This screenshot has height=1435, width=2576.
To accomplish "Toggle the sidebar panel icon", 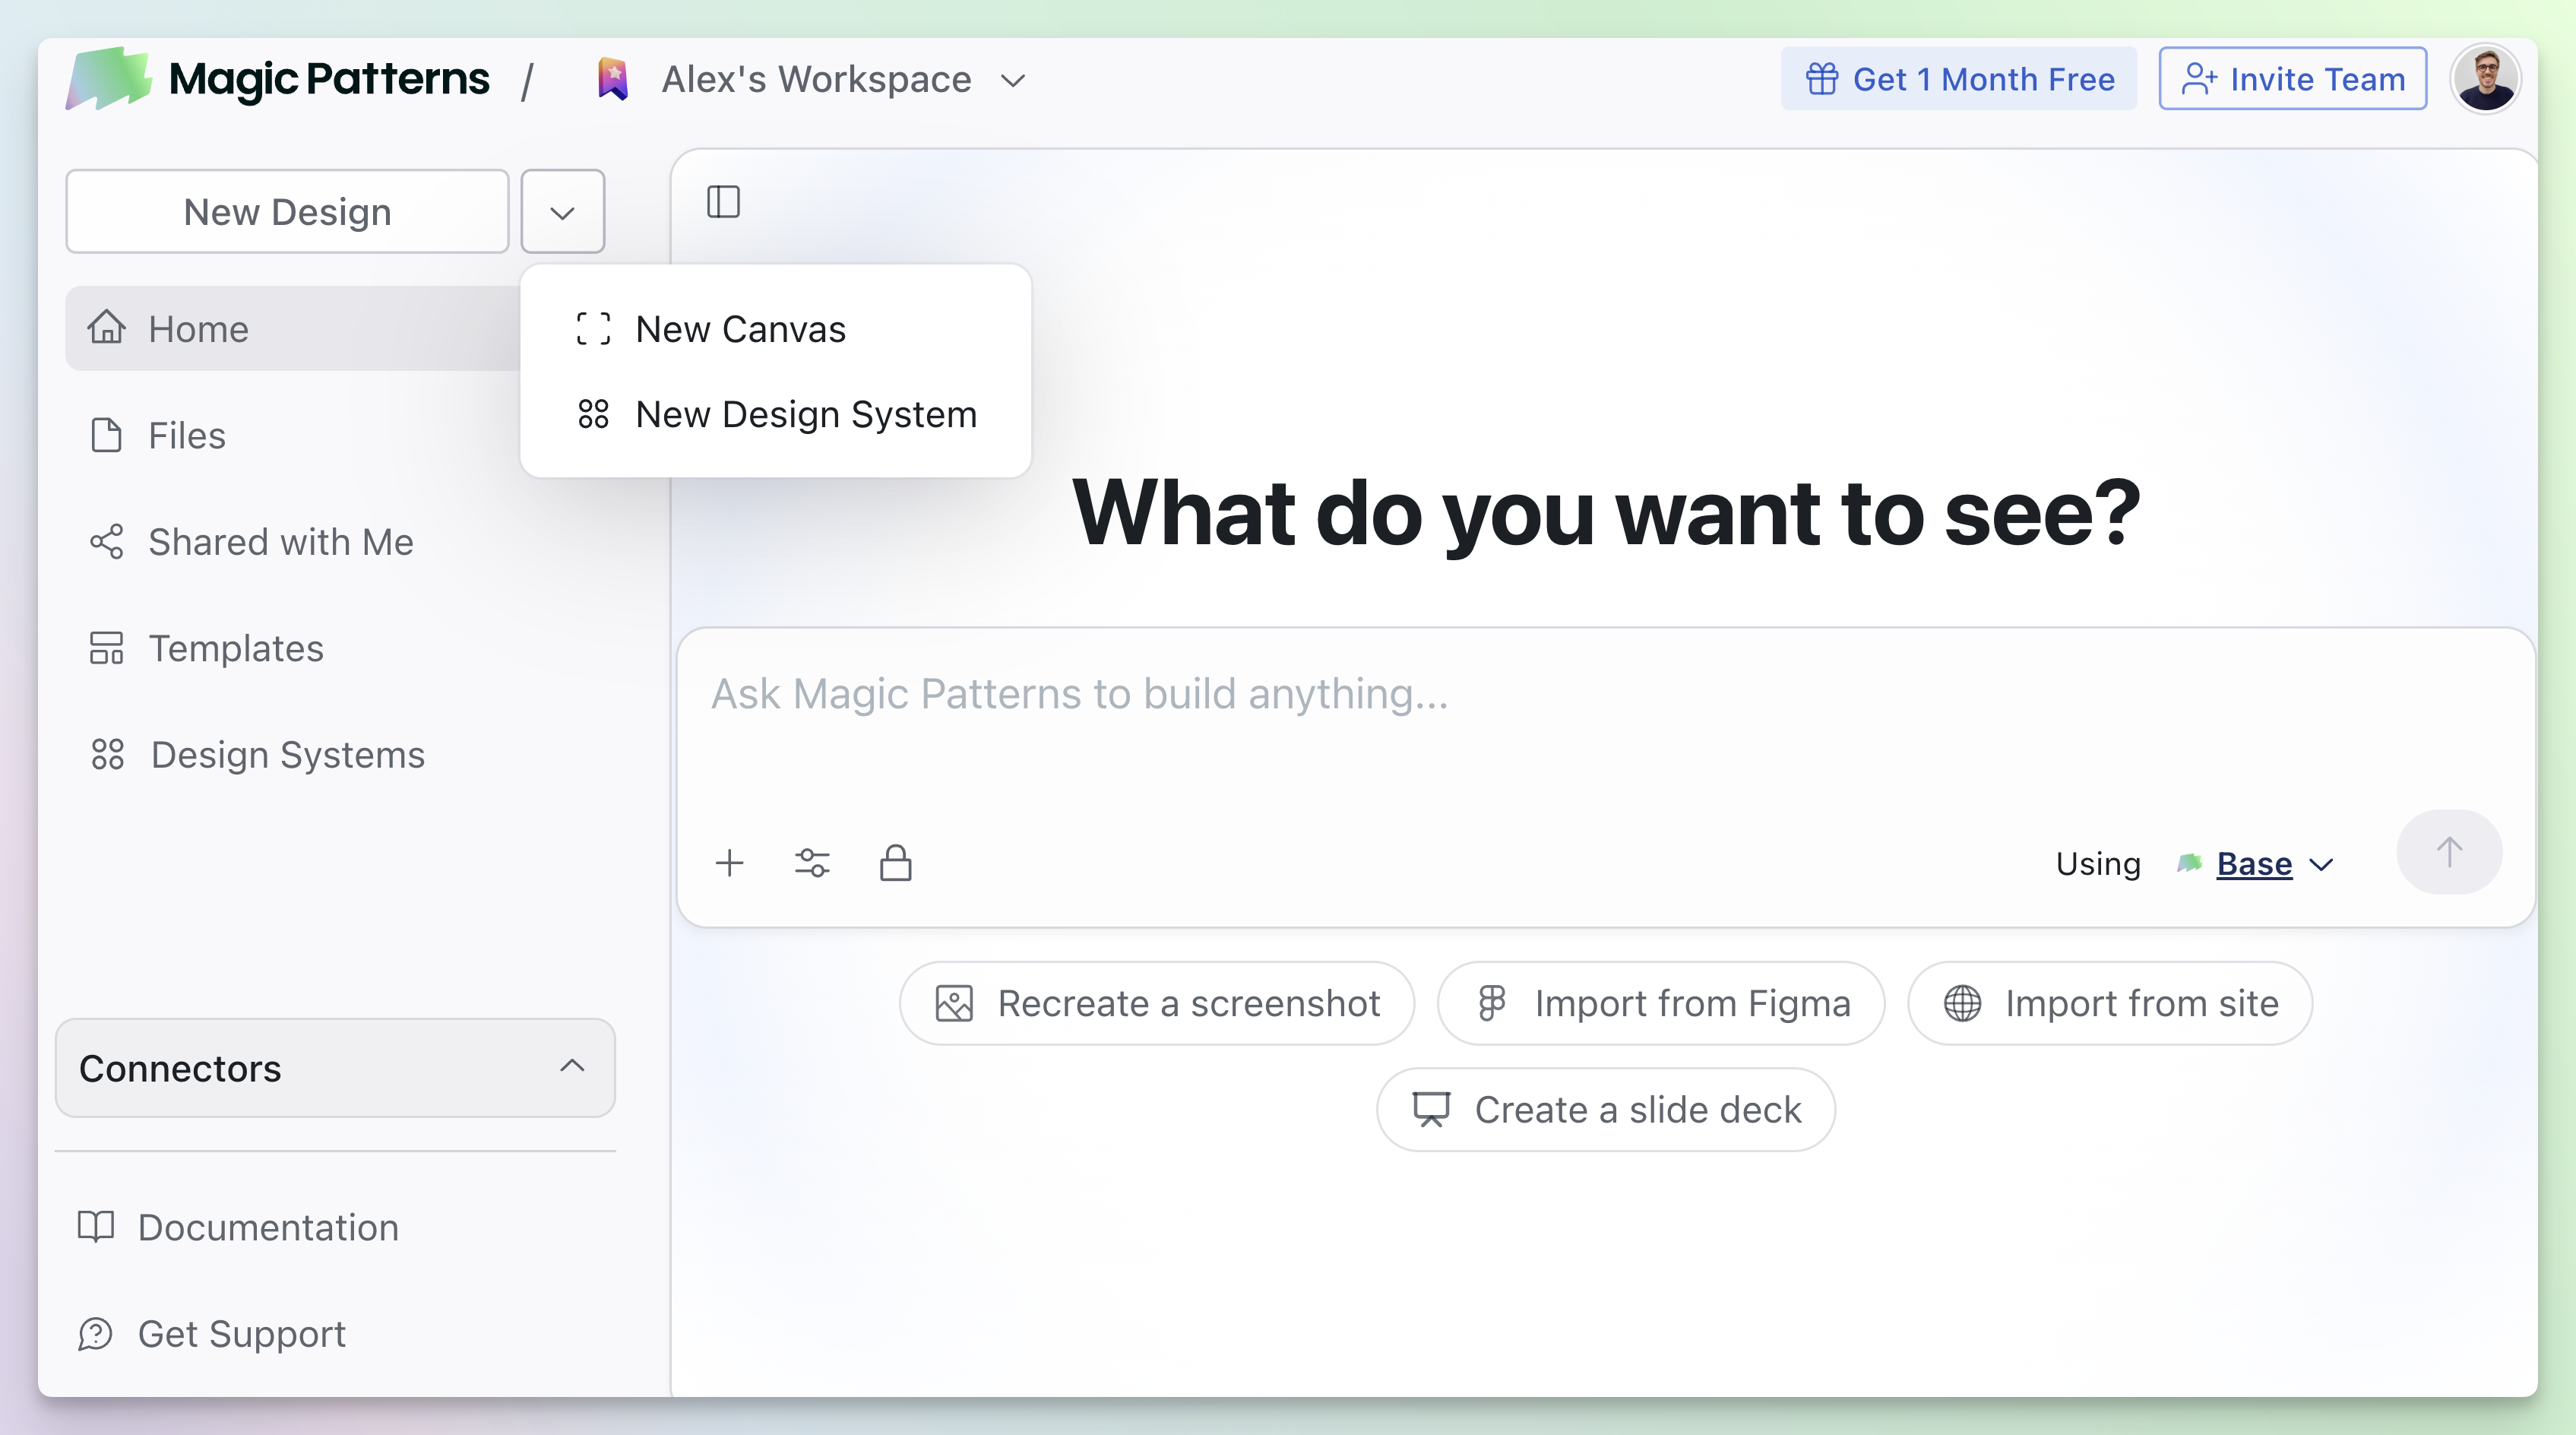I will pyautogui.click(x=723, y=202).
